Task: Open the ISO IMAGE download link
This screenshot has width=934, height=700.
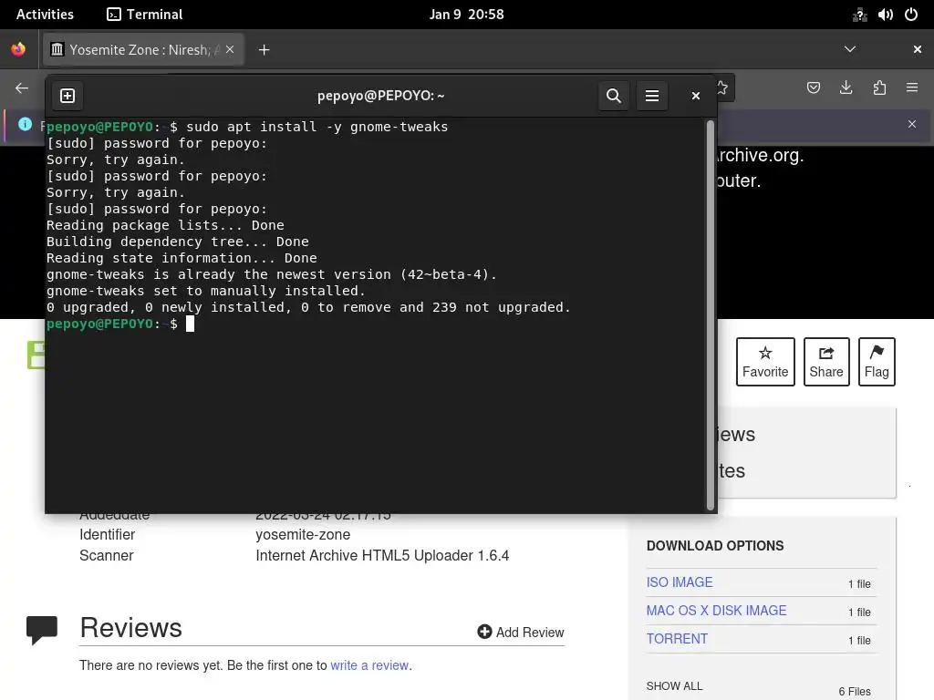Action: (x=680, y=582)
